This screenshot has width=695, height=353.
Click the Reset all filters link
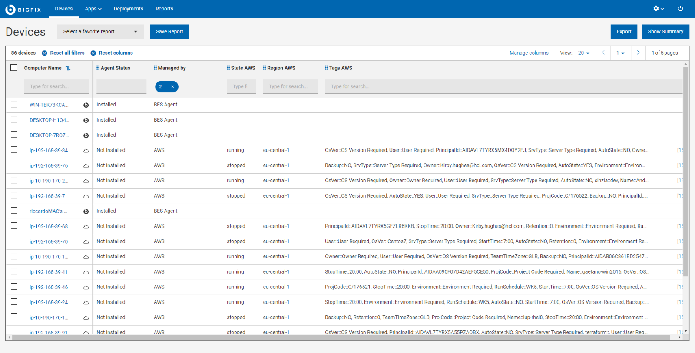tap(67, 53)
